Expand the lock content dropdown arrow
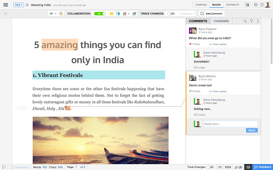 click(129, 14)
